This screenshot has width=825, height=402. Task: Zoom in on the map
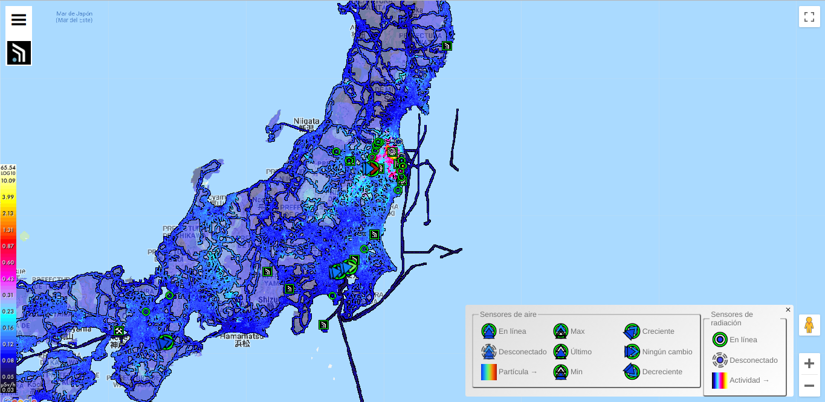click(809, 363)
